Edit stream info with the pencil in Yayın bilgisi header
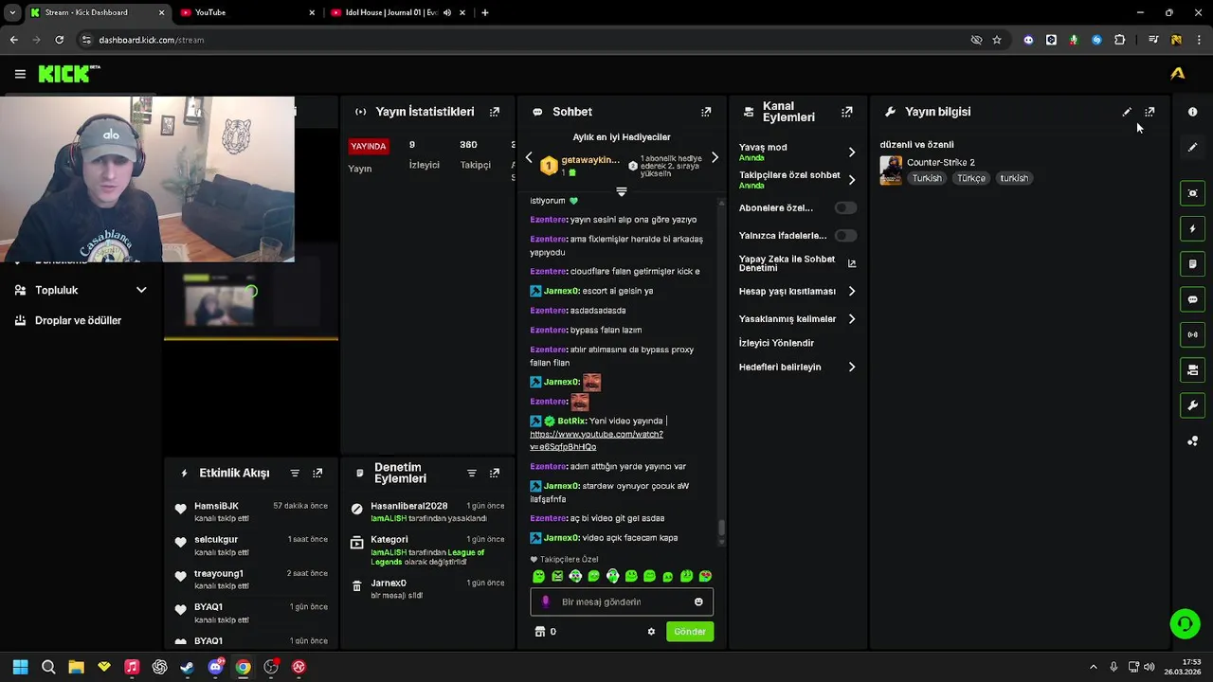 1127,112
